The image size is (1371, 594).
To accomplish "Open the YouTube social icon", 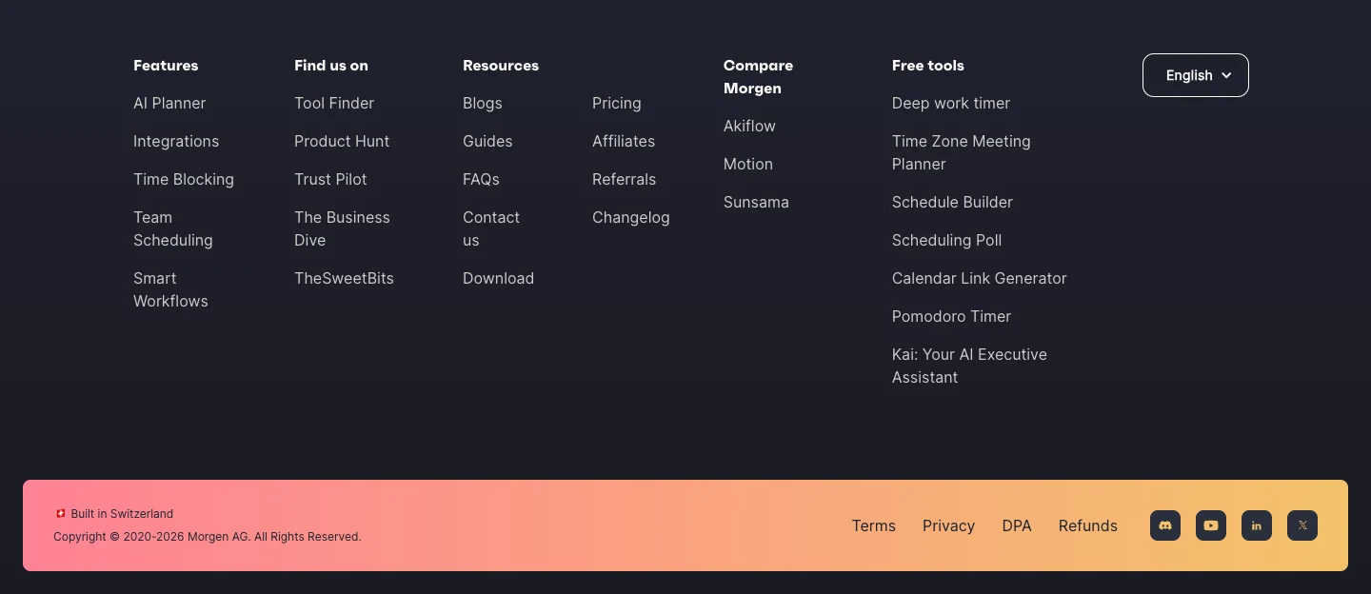I will coord(1211,525).
